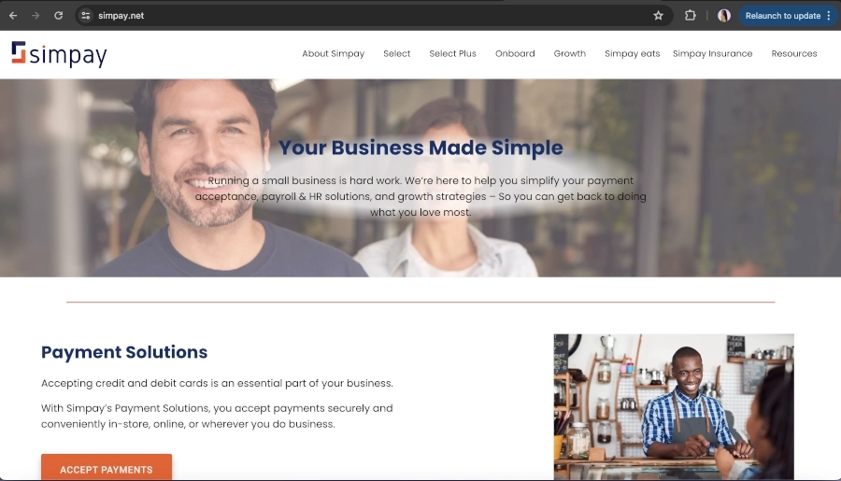Open the three-dot Chrome menu

pos(829,16)
